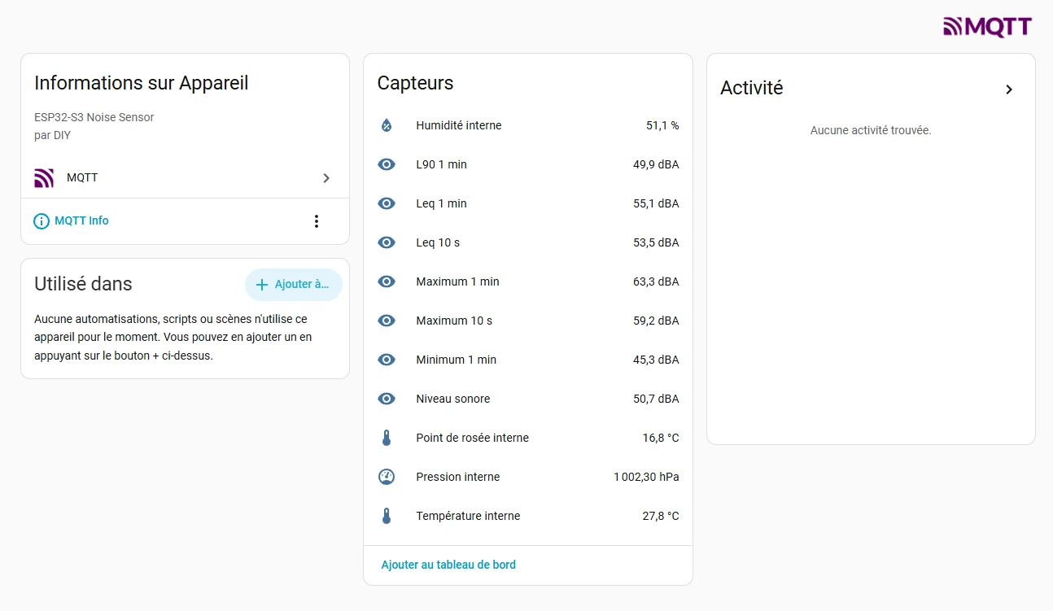Viewport: 1053px width, 611px height.
Task: Click the info circle icon beside MQTT Info
Action: 42,221
